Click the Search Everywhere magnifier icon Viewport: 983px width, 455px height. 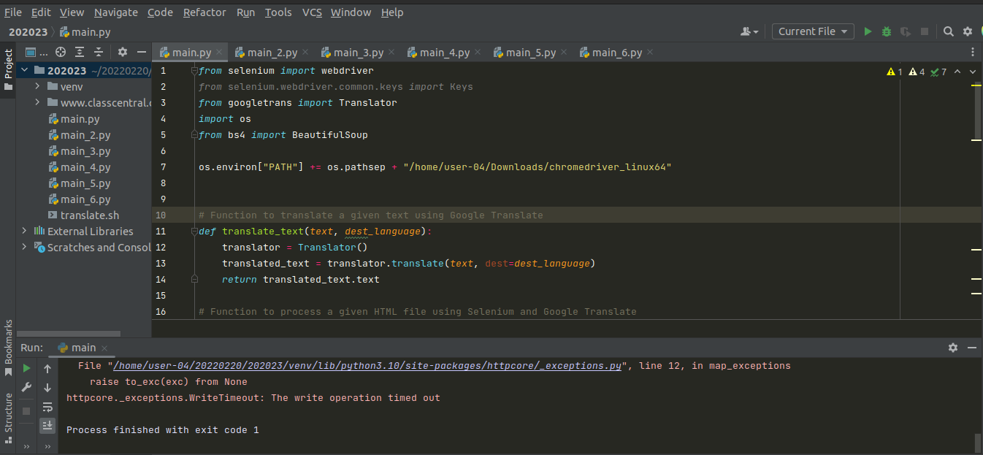947,31
